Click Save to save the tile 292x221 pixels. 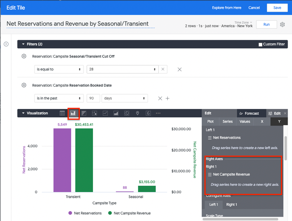click(277, 8)
